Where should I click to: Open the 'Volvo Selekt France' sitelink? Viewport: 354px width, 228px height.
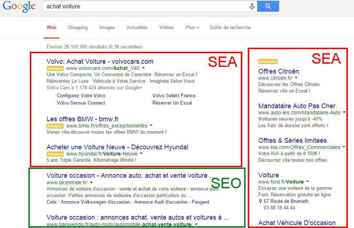coord(174,95)
